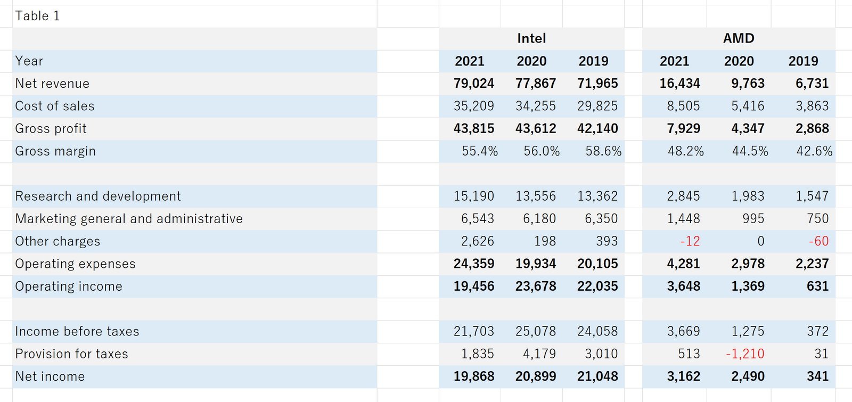Screen dimensions: 852x402
Task: Click AMD R&D value 2,845
Action: [x=683, y=196]
